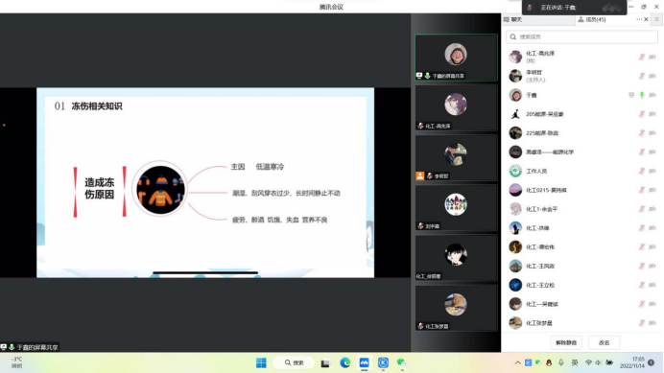664x373 pixels.
Task: Open the clock showing 17:05
Action: tap(631, 362)
